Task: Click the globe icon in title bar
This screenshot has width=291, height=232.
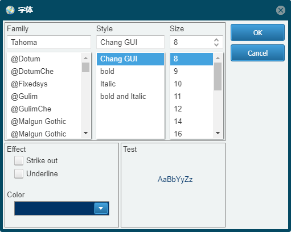Action: click(10, 10)
